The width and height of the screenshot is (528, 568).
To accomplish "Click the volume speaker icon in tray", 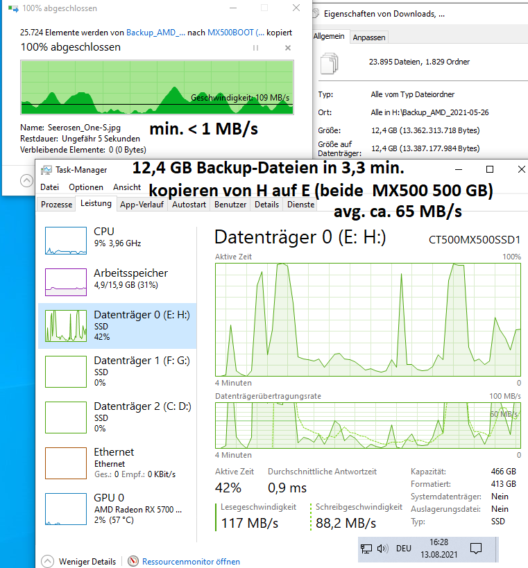I will tap(383, 549).
